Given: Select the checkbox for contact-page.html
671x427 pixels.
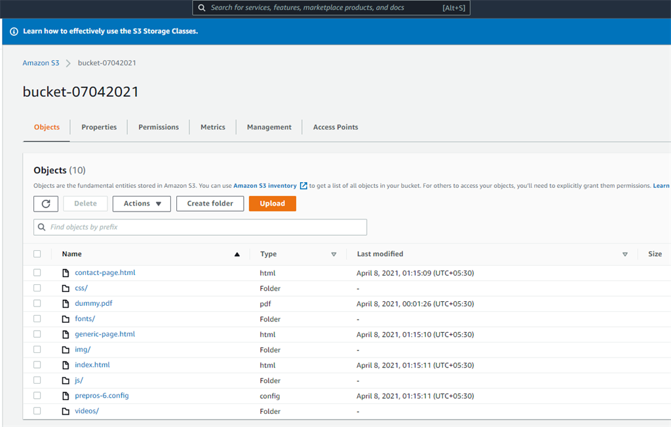Looking at the screenshot, I should point(37,272).
